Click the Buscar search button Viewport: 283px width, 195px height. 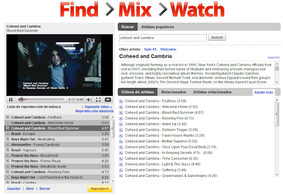tap(217, 37)
